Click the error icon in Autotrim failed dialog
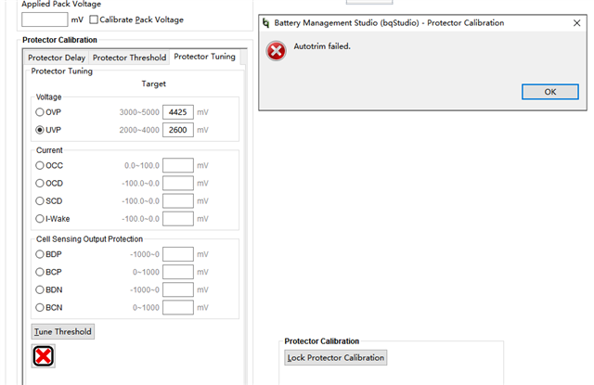594x385 pixels. pos(277,51)
